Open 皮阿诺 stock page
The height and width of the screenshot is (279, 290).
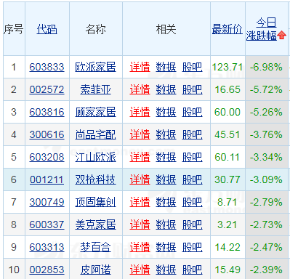95,270
